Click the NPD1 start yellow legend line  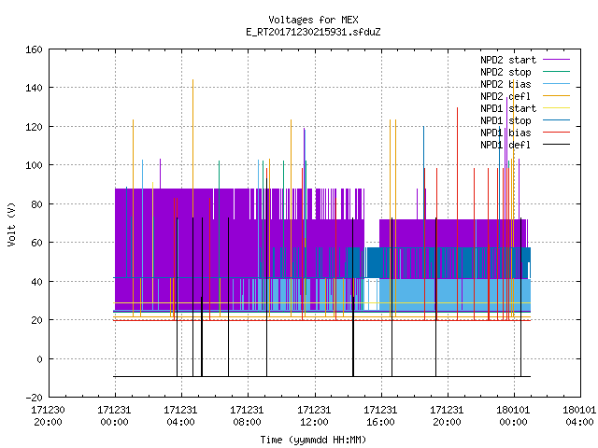[x=556, y=108]
